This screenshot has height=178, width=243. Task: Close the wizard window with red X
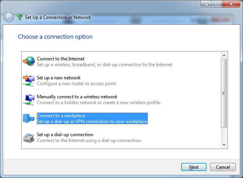coord(231,4)
